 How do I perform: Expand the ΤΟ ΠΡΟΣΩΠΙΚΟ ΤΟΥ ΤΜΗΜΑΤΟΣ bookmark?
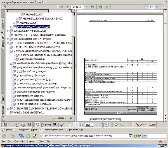[8, 39]
